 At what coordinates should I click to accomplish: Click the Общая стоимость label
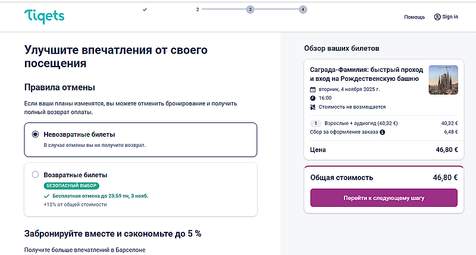342,178
